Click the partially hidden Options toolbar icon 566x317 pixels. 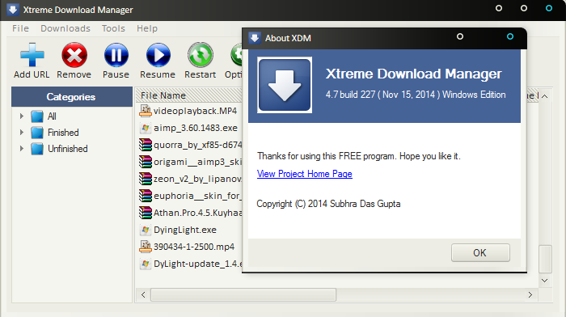pos(236,55)
